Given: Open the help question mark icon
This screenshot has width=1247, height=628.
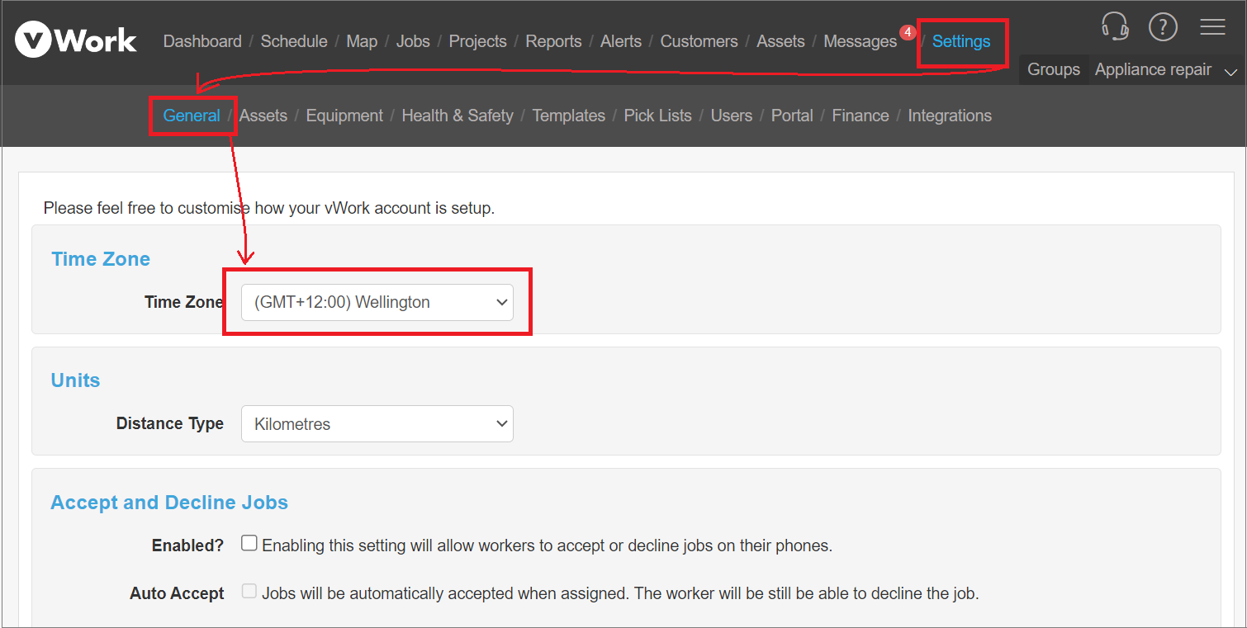Looking at the screenshot, I should 1163,26.
